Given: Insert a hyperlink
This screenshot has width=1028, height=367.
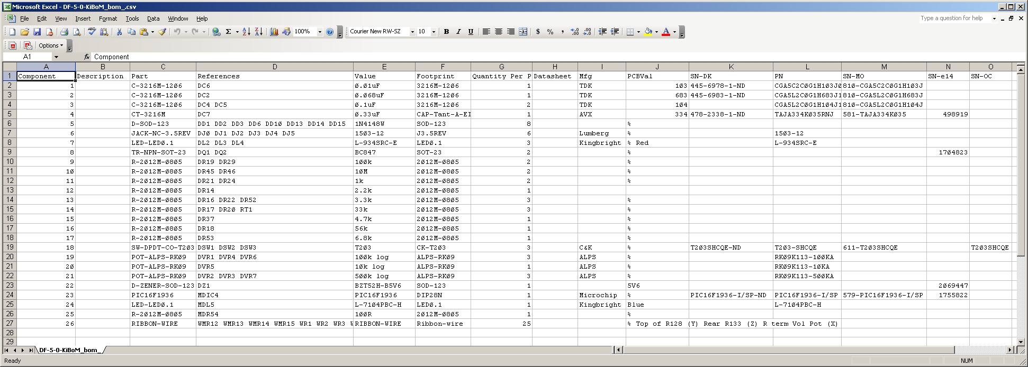Looking at the screenshot, I should tap(216, 32).
